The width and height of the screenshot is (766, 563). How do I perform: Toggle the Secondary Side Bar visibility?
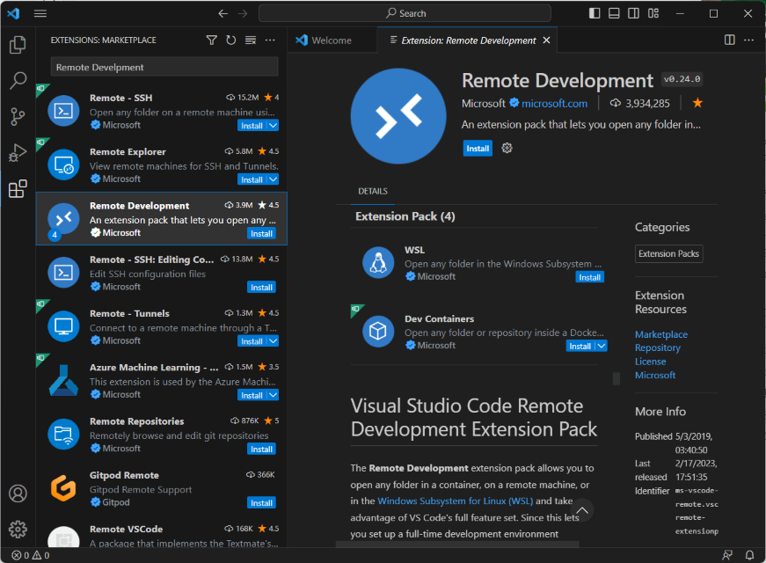(635, 13)
